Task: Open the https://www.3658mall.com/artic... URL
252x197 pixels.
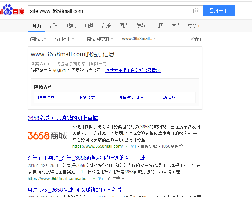Action: (x=59, y=179)
